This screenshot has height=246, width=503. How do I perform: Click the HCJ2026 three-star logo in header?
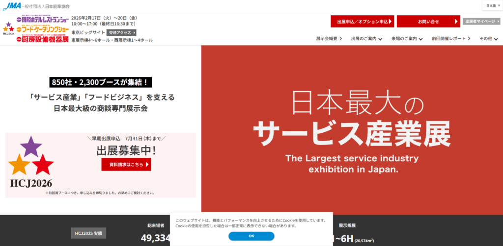pos(9,29)
